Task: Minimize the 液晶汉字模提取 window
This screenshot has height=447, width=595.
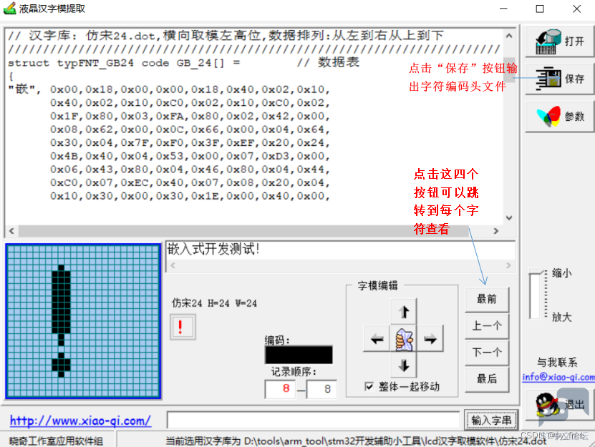Action: pyautogui.click(x=503, y=9)
